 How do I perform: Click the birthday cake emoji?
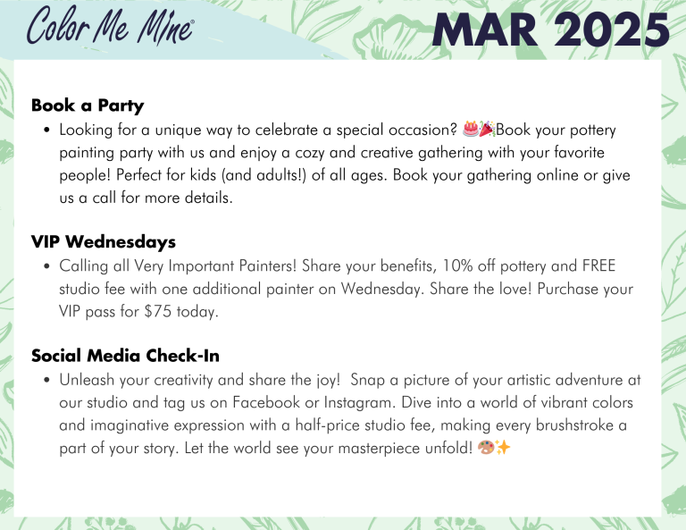coord(471,129)
